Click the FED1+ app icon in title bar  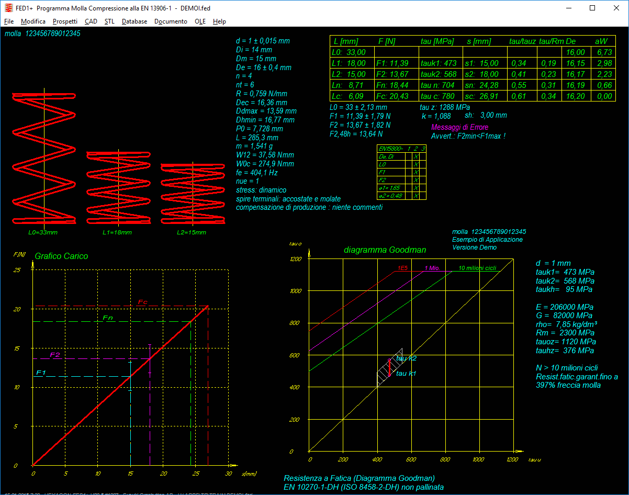click(8, 8)
